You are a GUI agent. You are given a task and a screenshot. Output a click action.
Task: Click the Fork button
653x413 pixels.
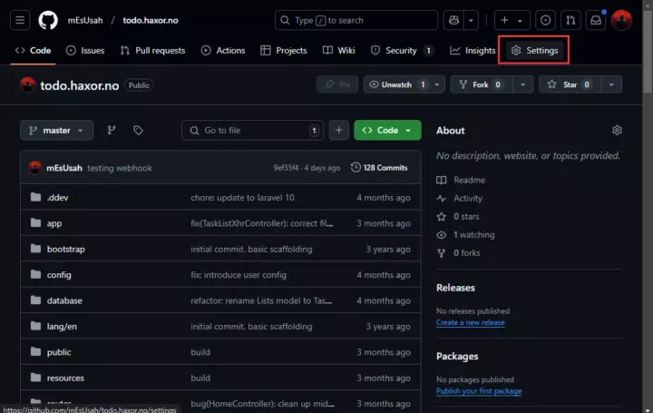point(481,84)
